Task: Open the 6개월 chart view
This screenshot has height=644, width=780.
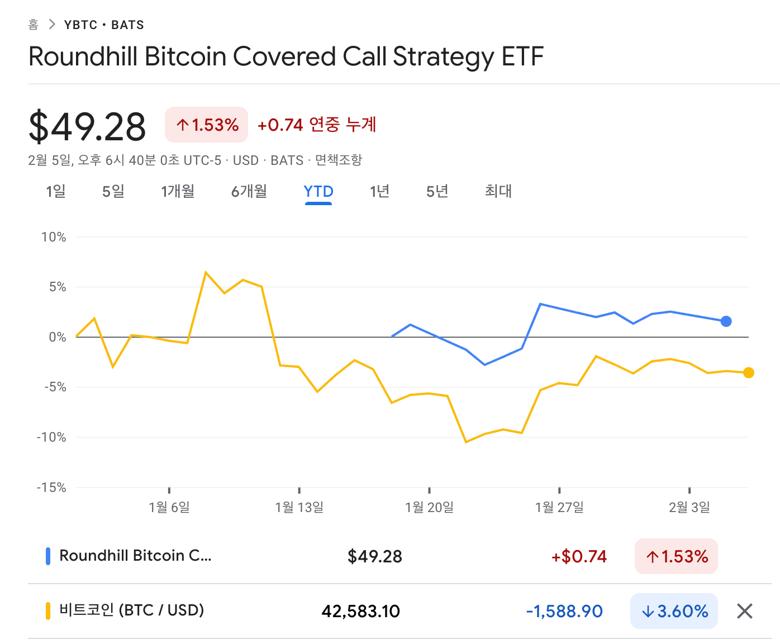Action: [249, 191]
